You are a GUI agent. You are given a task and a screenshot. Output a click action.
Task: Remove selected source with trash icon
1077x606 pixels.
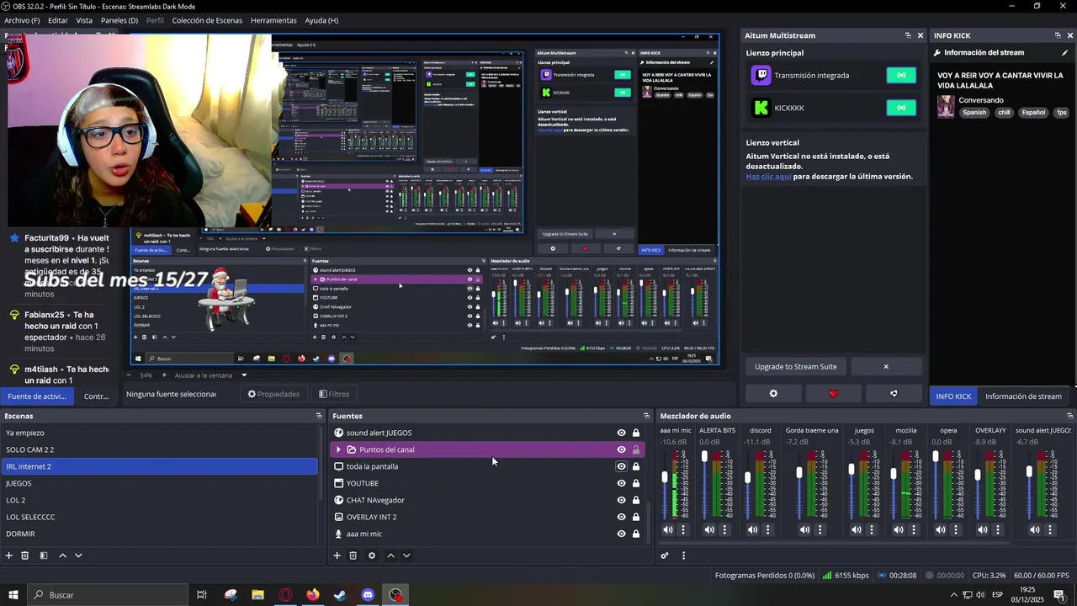pyautogui.click(x=353, y=555)
